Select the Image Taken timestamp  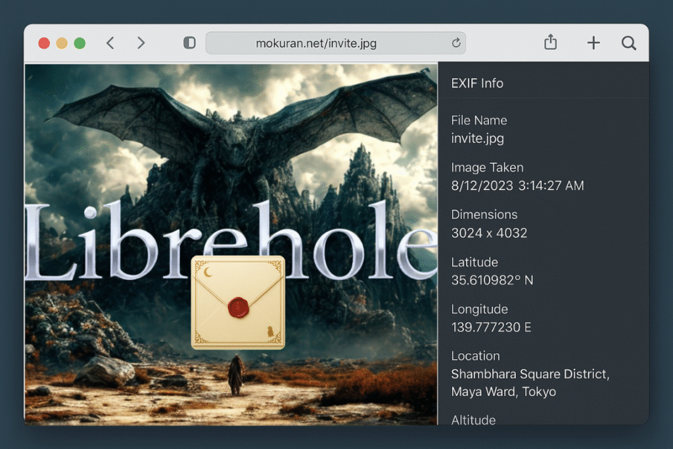tap(517, 186)
